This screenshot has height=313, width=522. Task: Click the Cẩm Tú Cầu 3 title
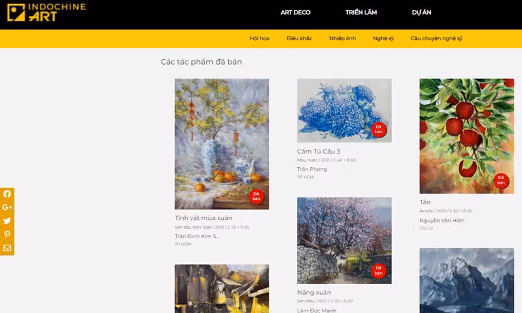319,151
